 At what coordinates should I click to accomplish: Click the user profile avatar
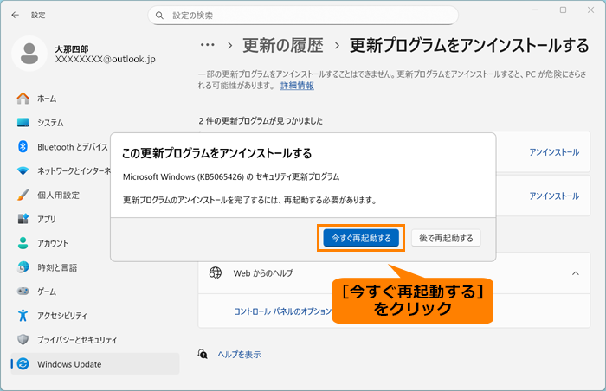29,54
